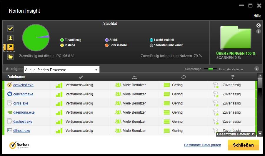265x156 pixels.
Task: Open the ccsvchst.exe file details
Action: tap(23, 85)
